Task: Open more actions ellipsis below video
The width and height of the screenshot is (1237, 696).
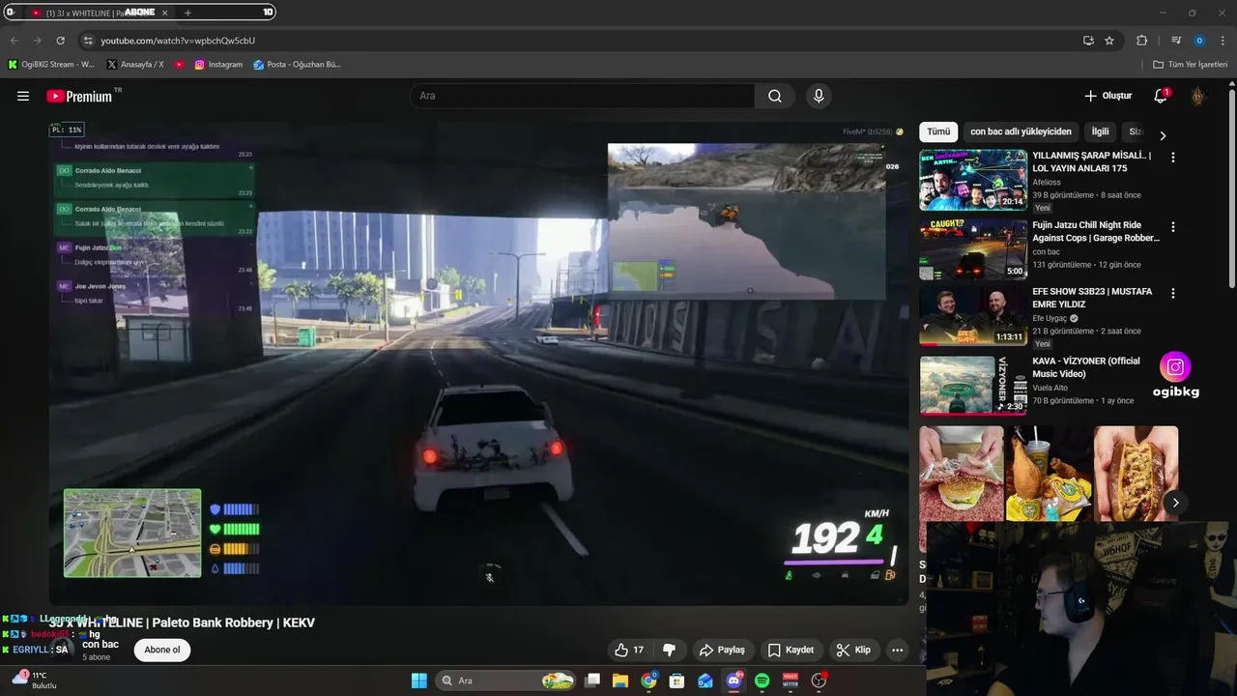Action: [897, 650]
